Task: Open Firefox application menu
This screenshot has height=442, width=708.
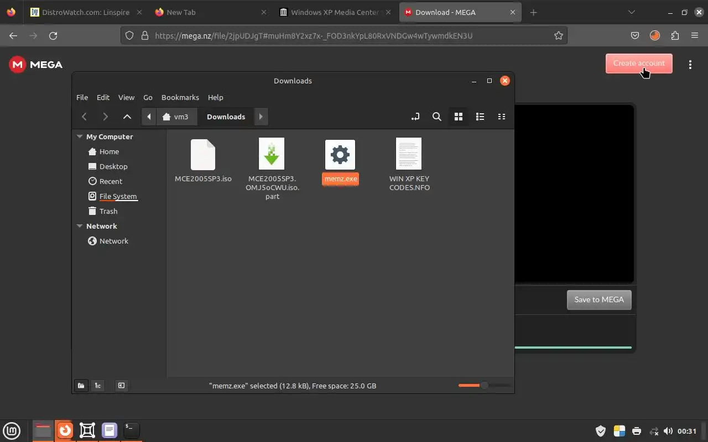Action: pyautogui.click(x=695, y=35)
